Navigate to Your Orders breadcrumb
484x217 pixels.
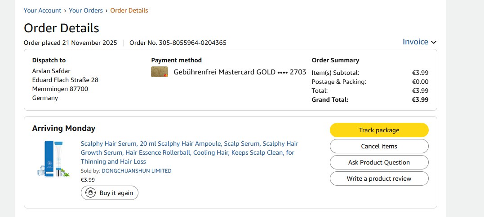85,10
